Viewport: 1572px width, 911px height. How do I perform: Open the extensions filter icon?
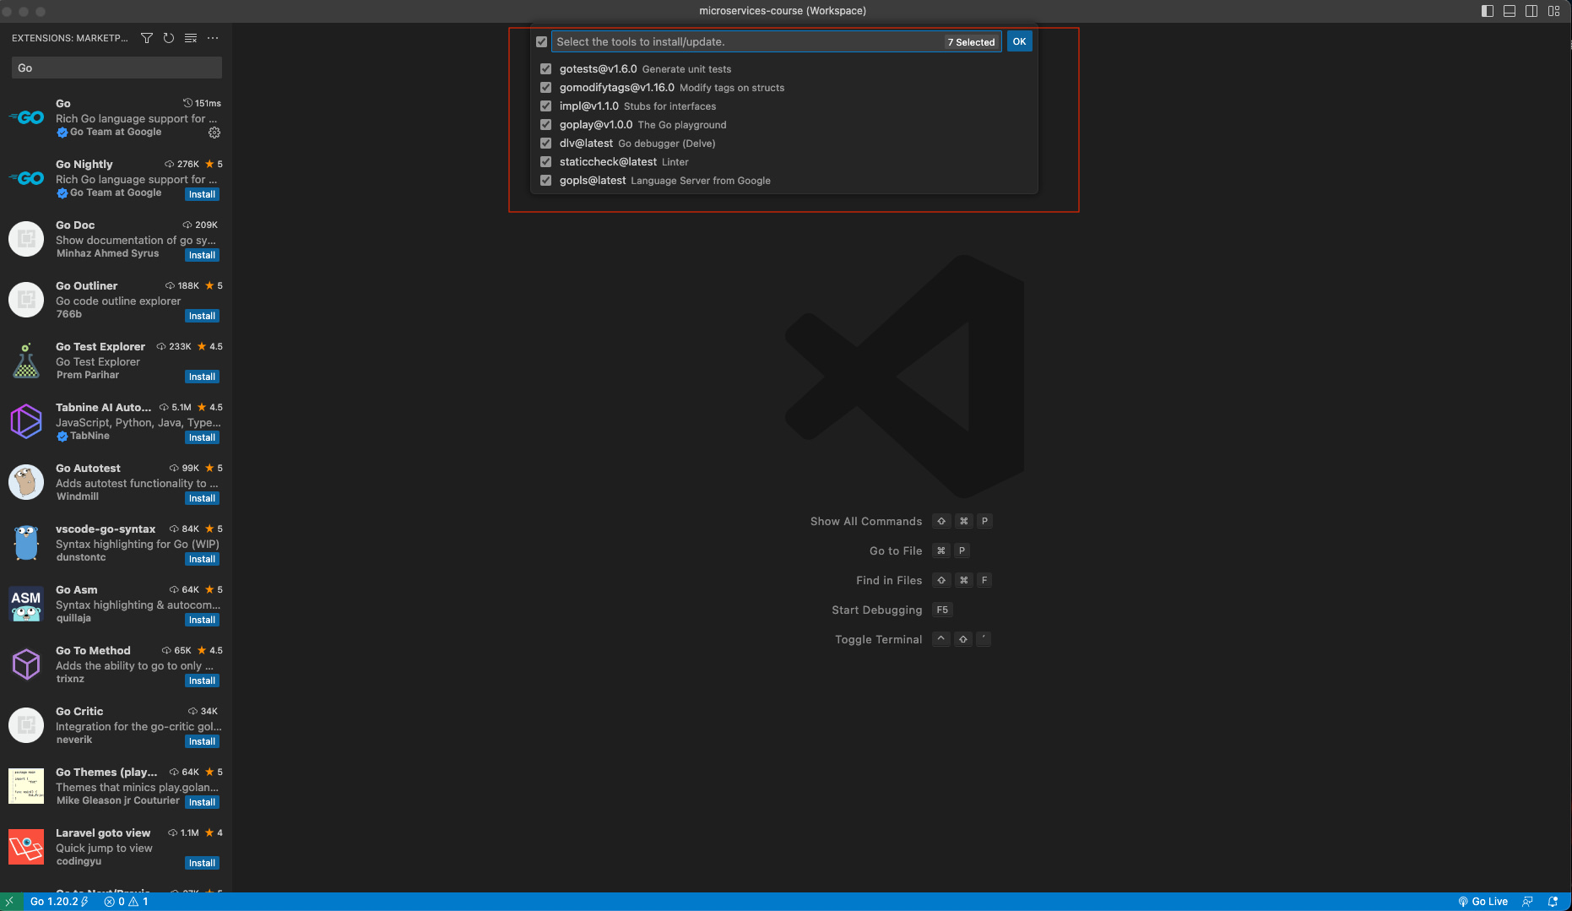[x=147, y=38]
